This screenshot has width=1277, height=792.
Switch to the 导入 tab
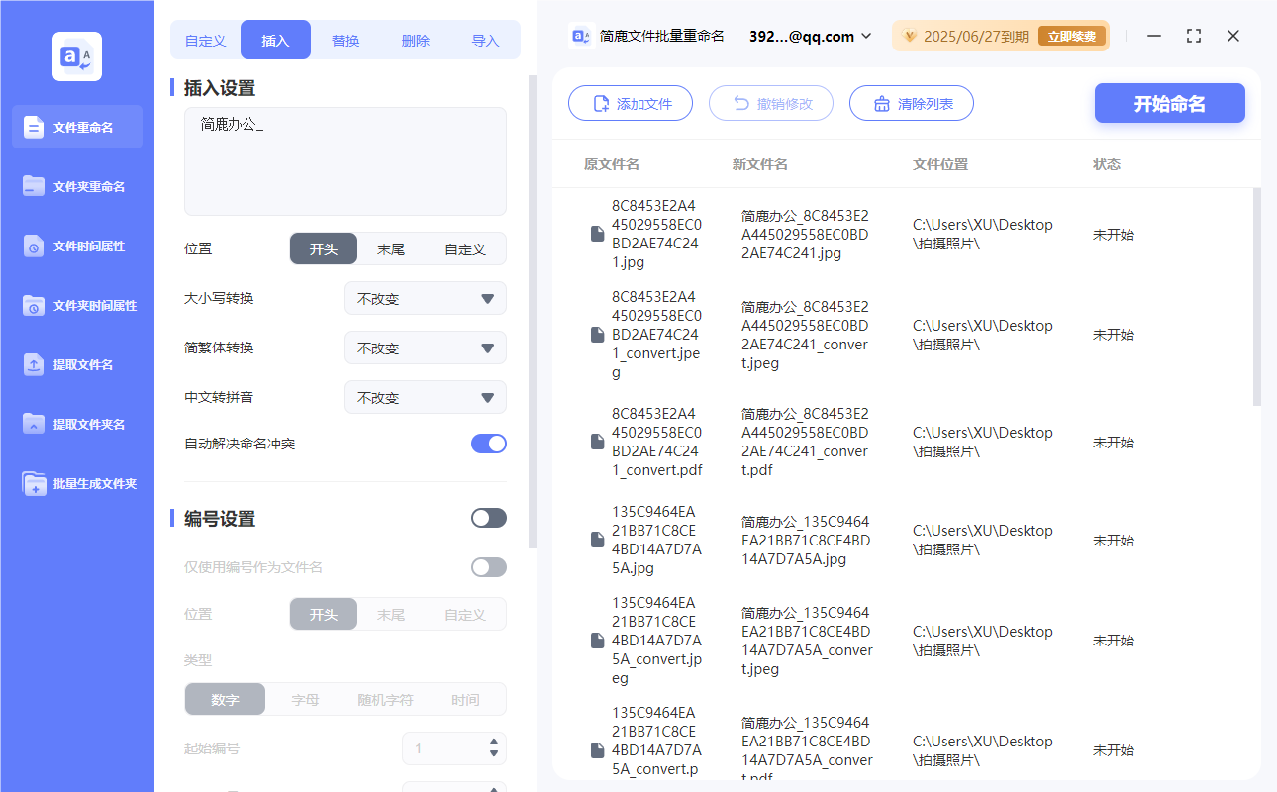[x=486, y=39]
